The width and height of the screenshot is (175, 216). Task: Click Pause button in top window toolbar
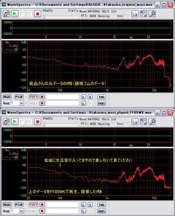point(29,14)
